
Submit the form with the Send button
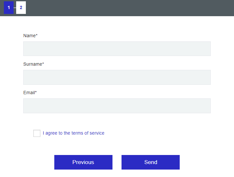(x=150, y=162)
